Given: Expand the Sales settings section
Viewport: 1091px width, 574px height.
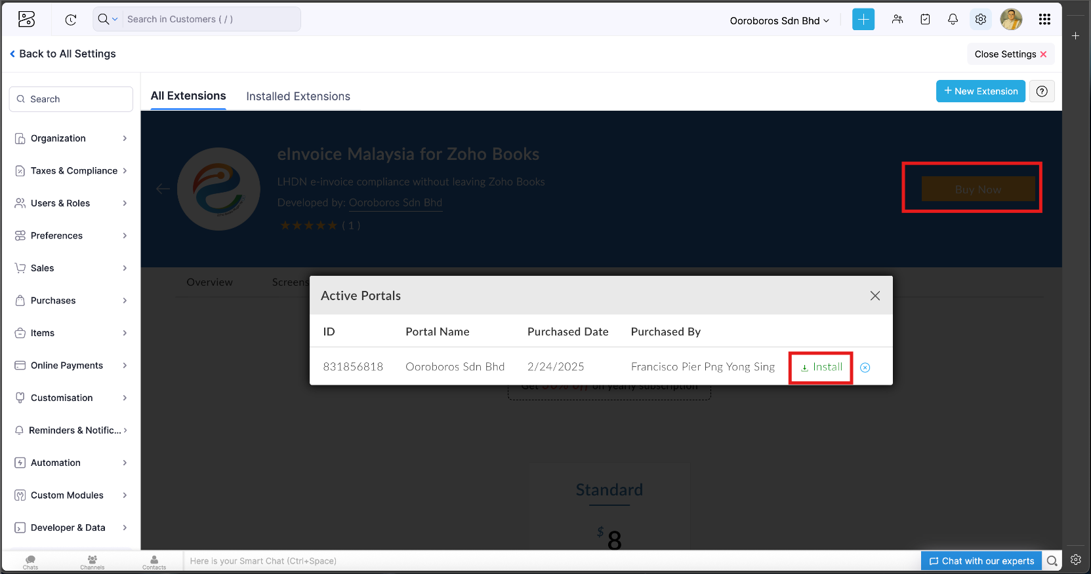Looking at the screenshot, I should (71, 268).
